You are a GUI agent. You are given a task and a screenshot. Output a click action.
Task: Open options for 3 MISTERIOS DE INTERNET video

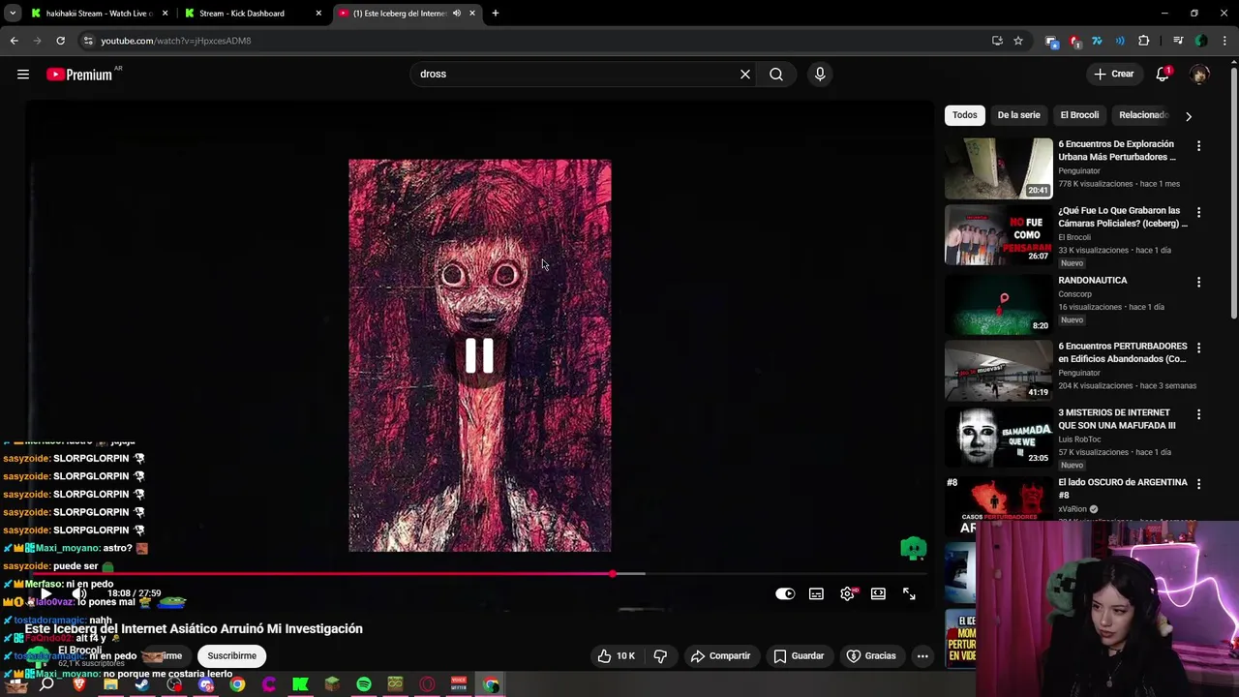[1198, 414]
